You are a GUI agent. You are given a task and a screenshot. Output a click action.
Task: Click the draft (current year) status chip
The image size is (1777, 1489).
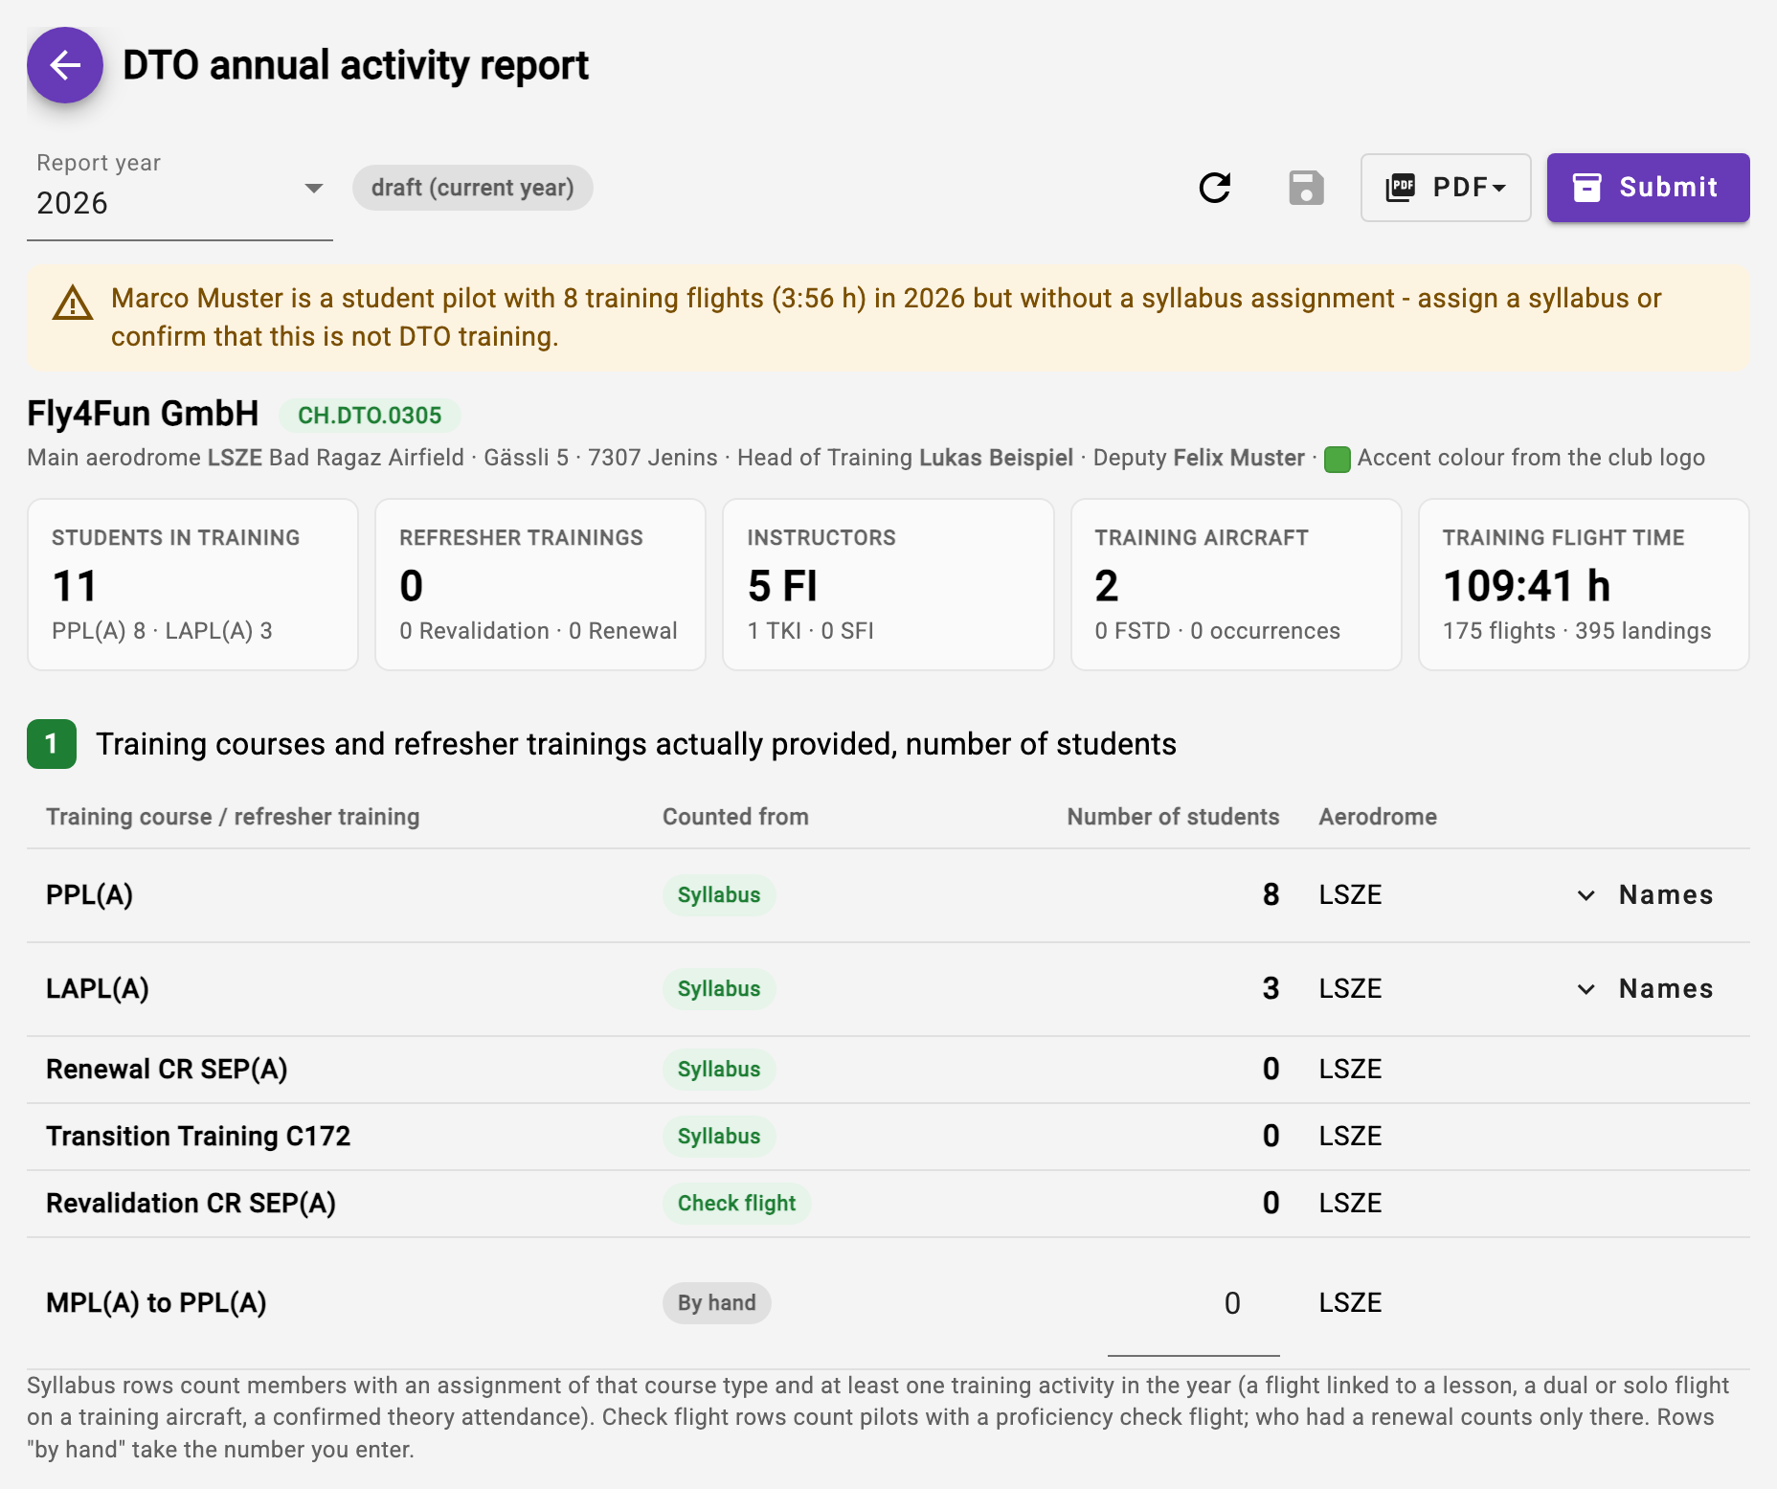pyautogui.click(x=473, y=188)
